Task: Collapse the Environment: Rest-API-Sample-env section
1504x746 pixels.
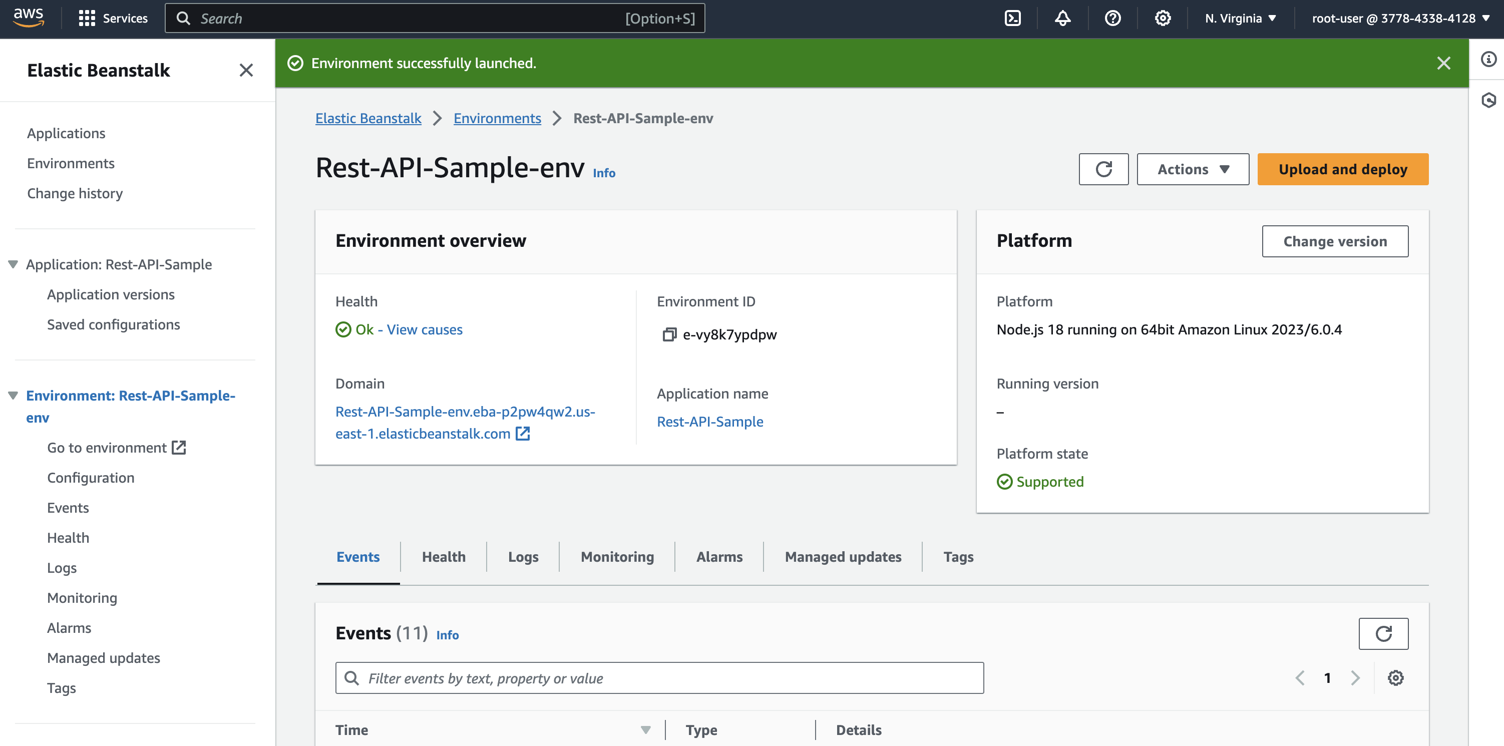Action: click(x=13, y=396)
